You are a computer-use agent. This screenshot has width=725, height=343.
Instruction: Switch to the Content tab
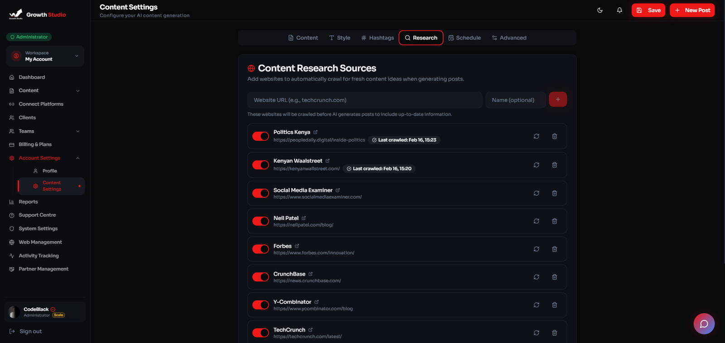click(x=303, y=38)
